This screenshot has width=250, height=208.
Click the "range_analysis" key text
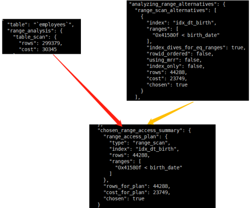[31, 31]
